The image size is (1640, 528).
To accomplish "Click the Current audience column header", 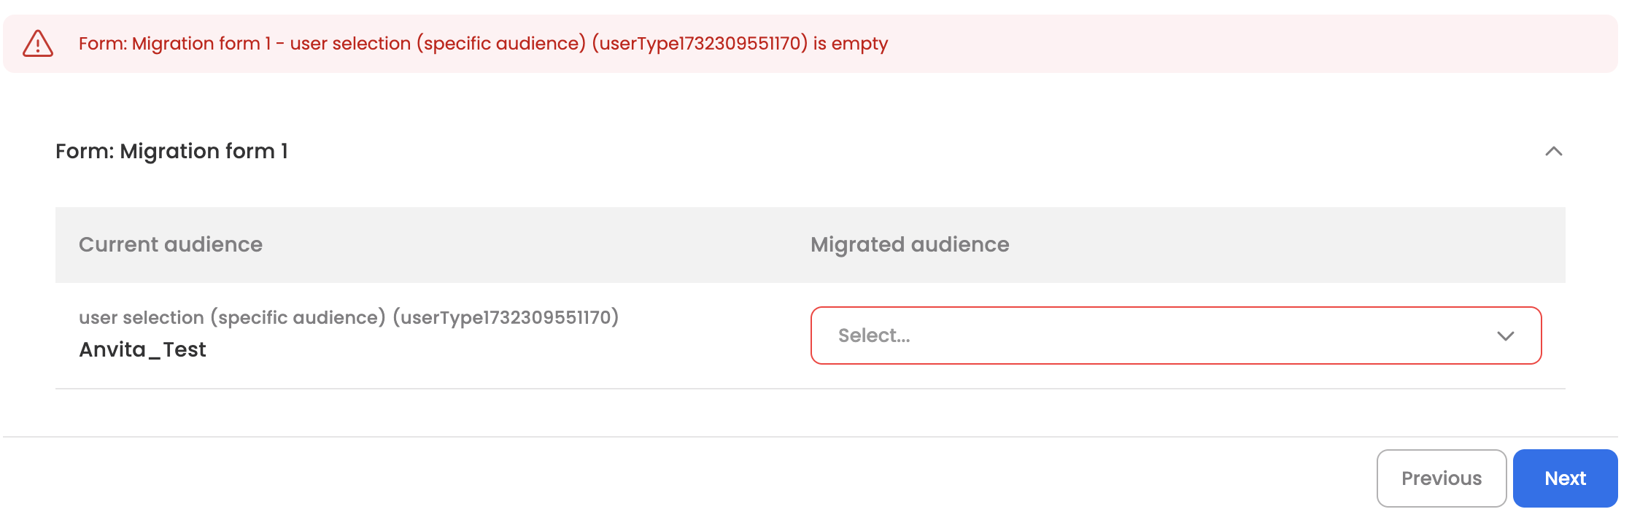I will (171, 245).
